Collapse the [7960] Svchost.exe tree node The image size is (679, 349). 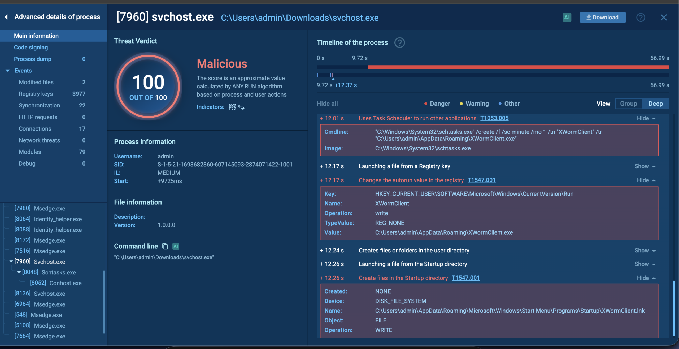(11, 261)
